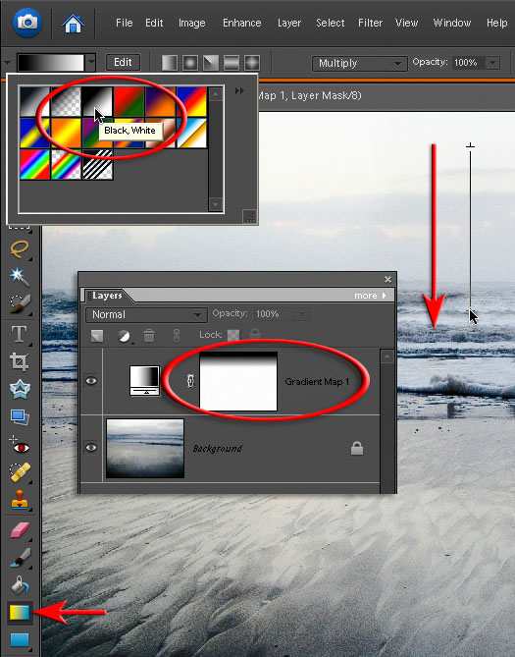Open the options bar Opacity slider arrow
Viewport: 515px width, 657px height.
[492, 63]
